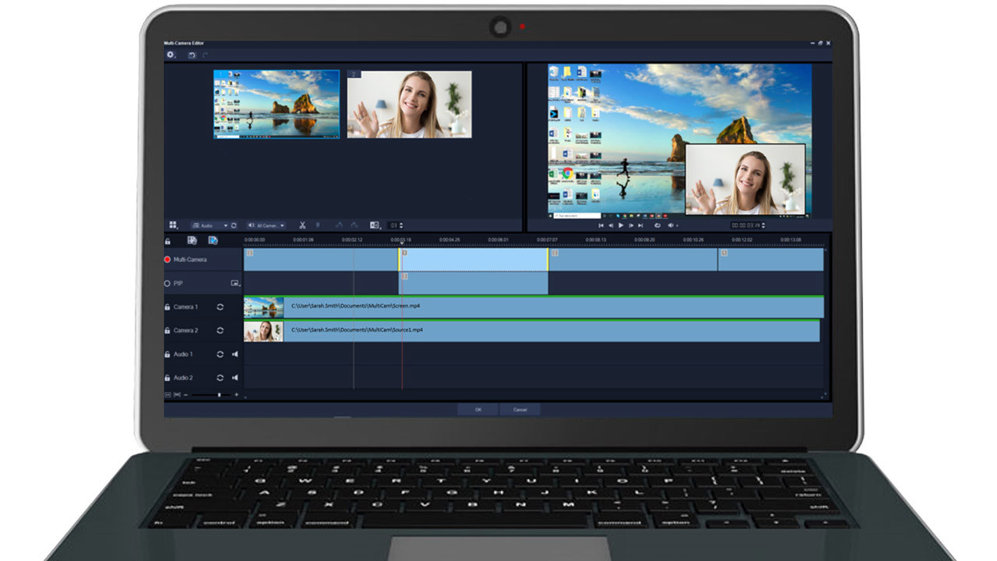Toggle lock on Camera 2 track
This screenshot has width=997, height=561.
[x=167, y=330]
